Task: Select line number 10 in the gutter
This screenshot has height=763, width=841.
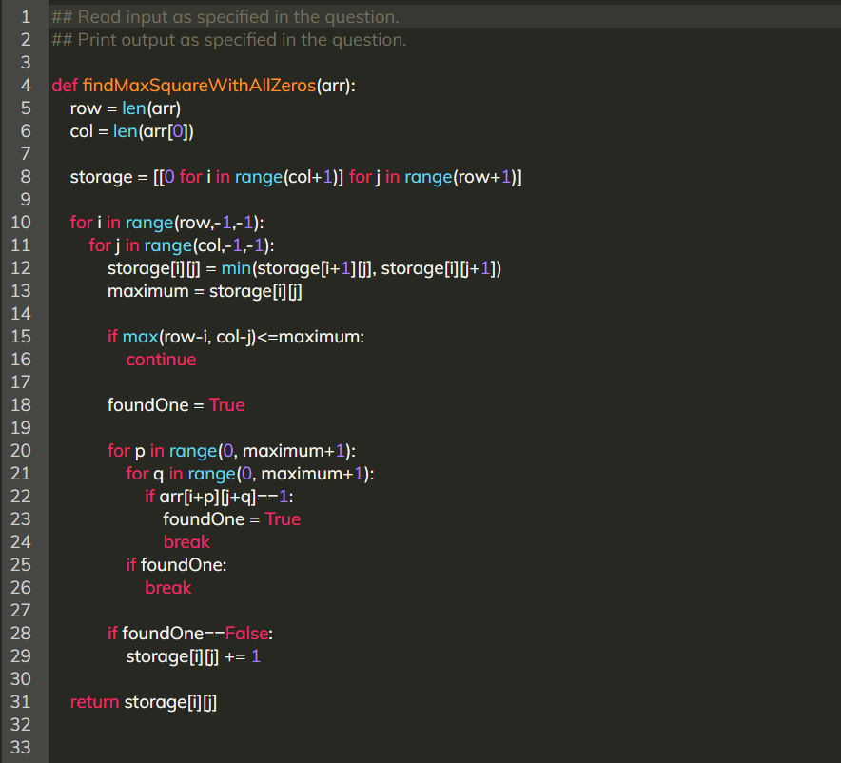Action: tap(24, 222)
